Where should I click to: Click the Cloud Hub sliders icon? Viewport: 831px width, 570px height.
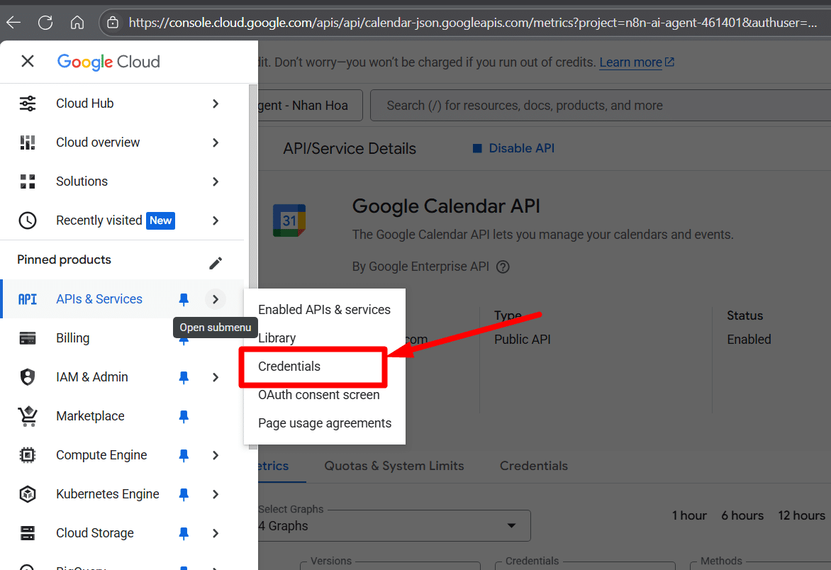pyautogui.click(x=28, y=104)
